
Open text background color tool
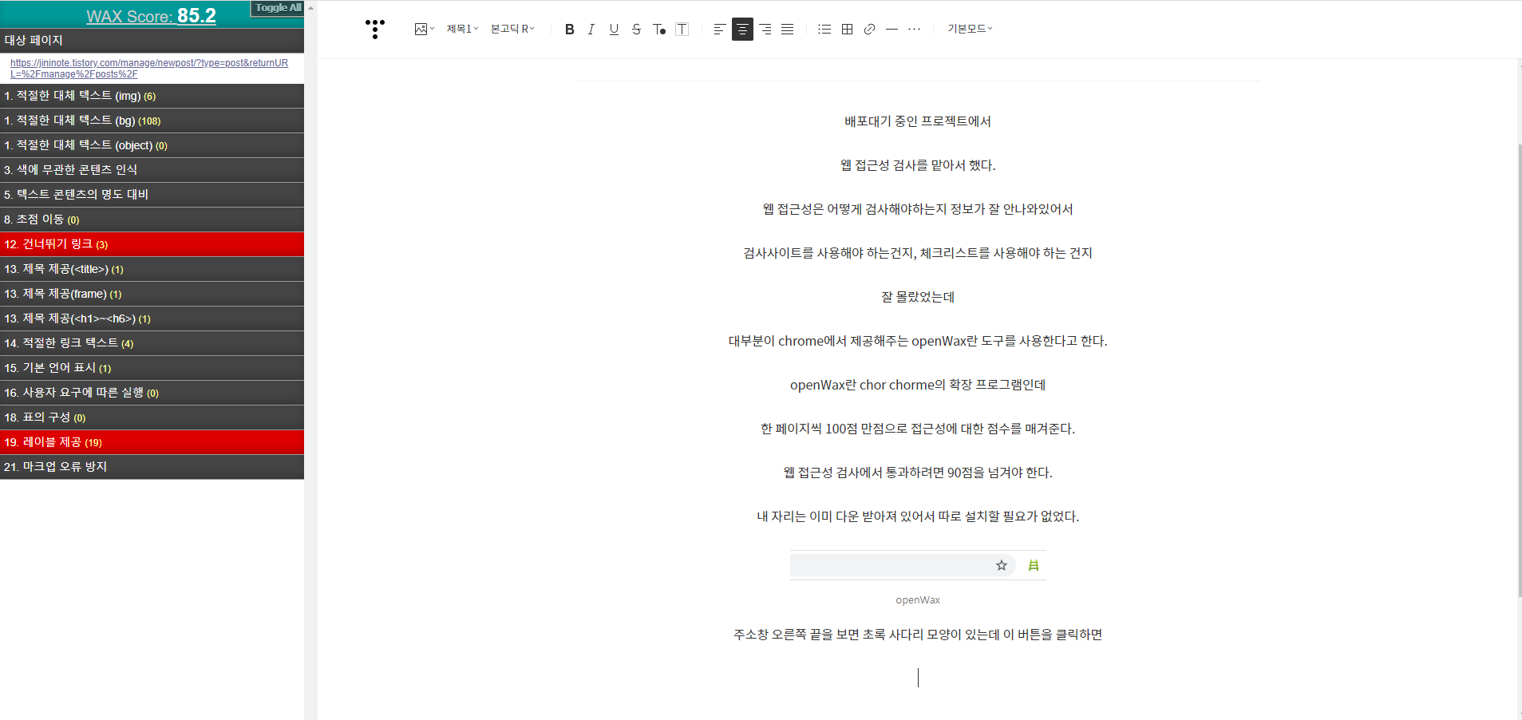tap(682, 30)
